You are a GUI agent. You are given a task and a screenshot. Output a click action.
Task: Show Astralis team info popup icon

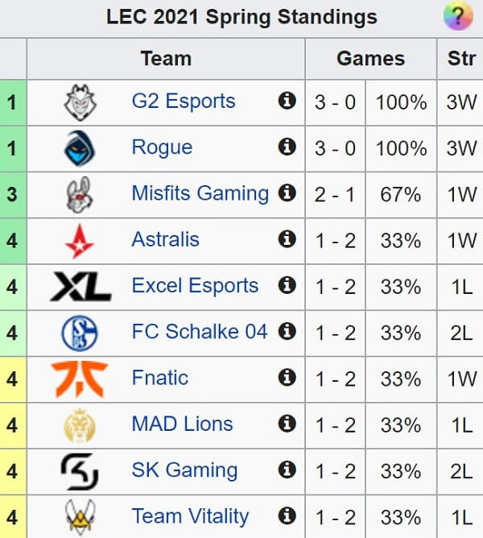pos(287,239)
